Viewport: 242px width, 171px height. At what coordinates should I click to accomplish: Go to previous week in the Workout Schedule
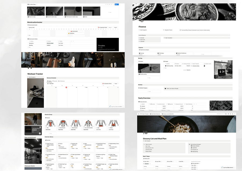pyautogui.click(x=113, y=84)
